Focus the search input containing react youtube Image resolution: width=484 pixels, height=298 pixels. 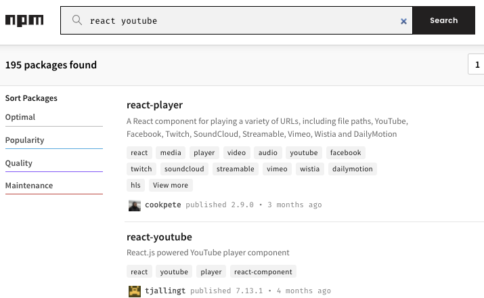click(x=236, y=20)
